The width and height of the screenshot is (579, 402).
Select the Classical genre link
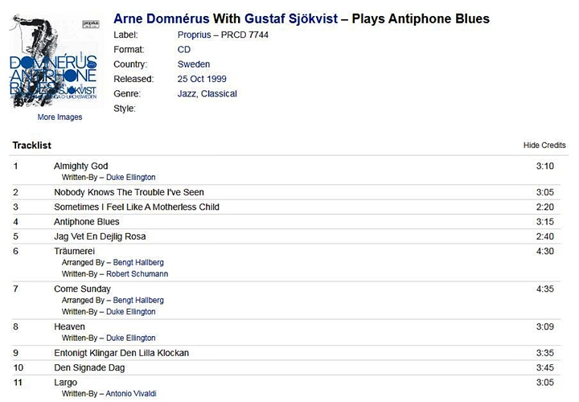[219, 94]
